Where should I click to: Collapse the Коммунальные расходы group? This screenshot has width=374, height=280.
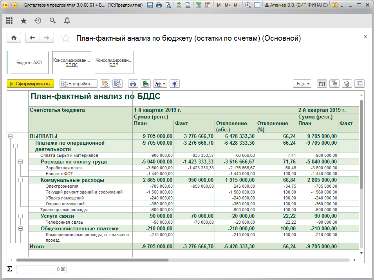coord(21,180)
